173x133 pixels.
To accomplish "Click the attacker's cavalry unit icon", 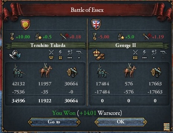I will tap(45, 71).
